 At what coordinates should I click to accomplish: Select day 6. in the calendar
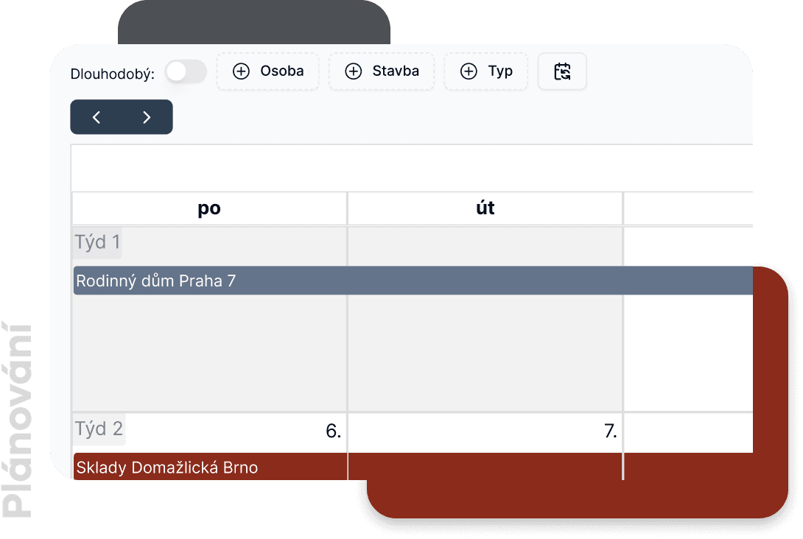tap(333, 431)
